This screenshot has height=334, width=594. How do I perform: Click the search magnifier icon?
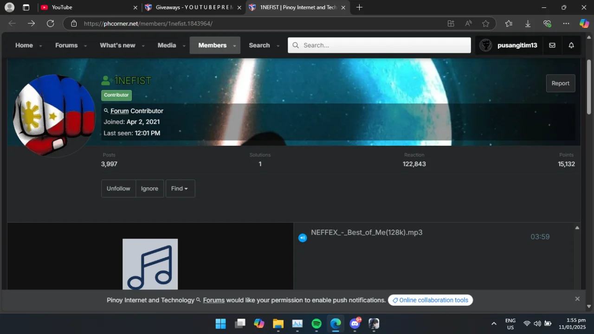click(296, 45)
